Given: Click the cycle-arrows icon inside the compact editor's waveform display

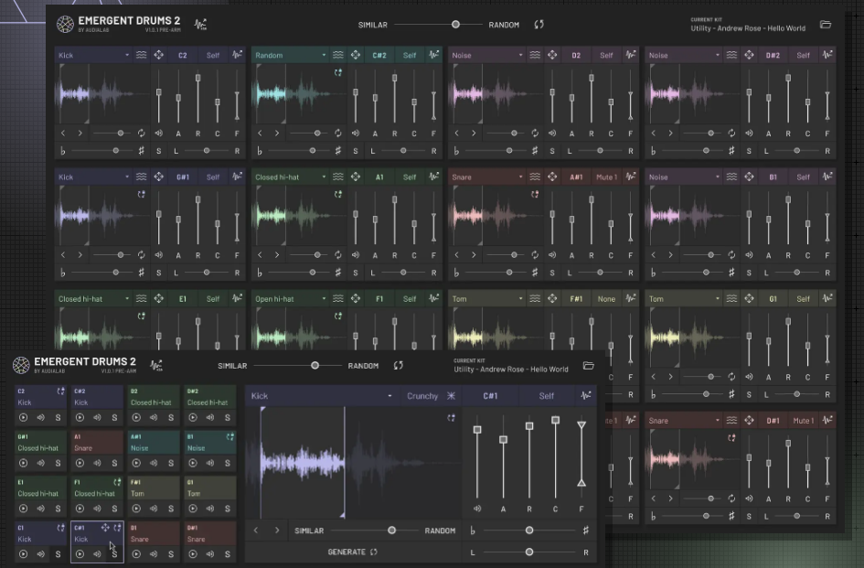Looking at the screenshot, I should (451, 418).
